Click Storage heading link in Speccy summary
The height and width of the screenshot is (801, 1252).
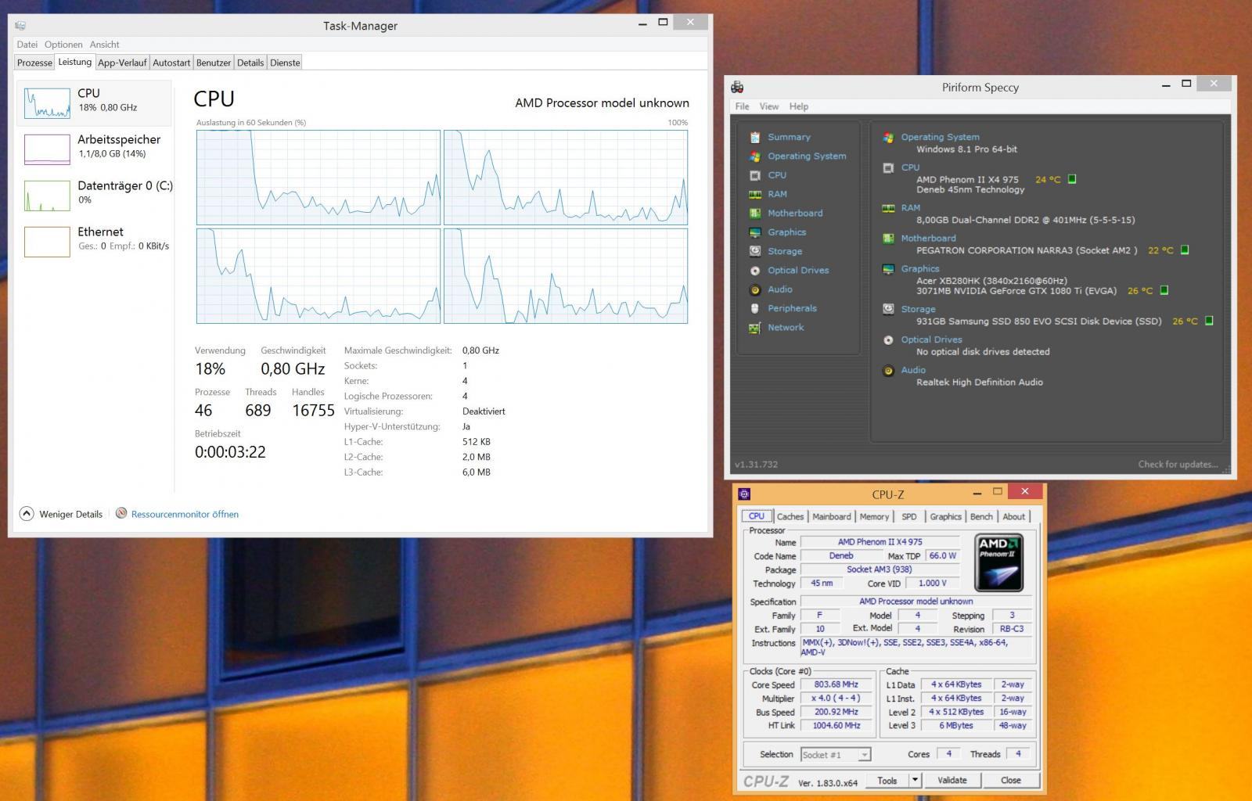pyautogui.click(x=918, y=309)
